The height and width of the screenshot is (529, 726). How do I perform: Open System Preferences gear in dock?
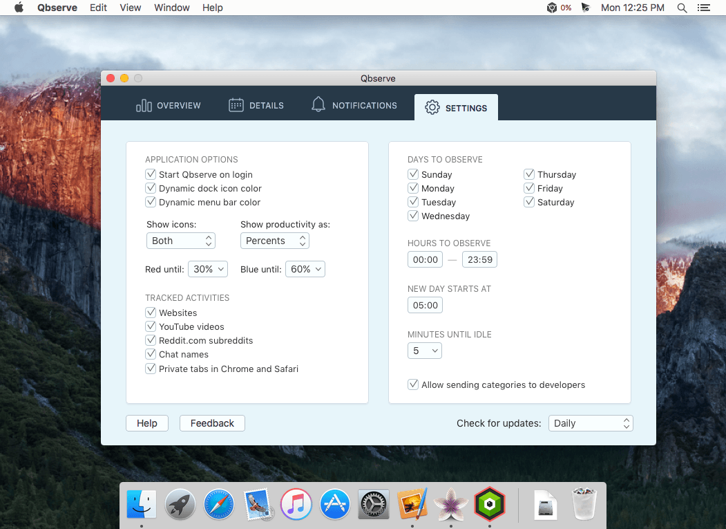pyautogui.click(x=374, y=503)
